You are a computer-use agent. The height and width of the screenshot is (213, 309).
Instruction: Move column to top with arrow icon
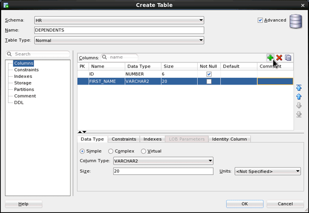point(298,88)
